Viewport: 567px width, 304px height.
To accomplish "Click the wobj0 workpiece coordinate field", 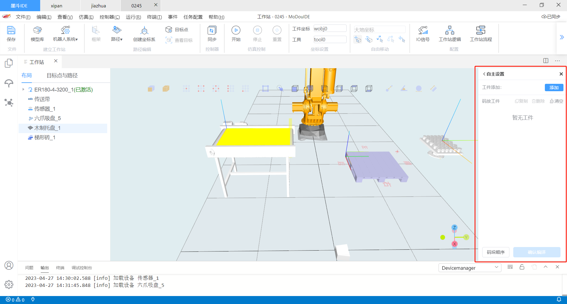I will point(330,29).
